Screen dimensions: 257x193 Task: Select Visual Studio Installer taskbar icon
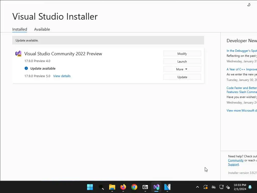point(156,187)
